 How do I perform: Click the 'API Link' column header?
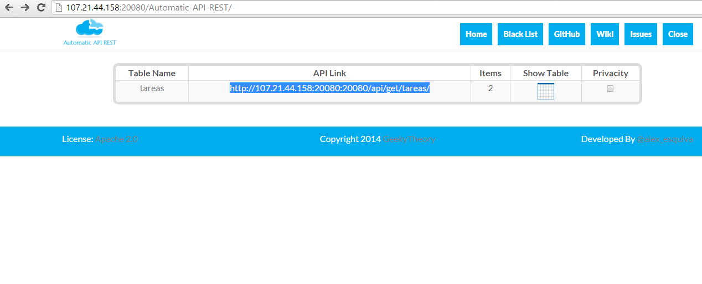(329, 73)
